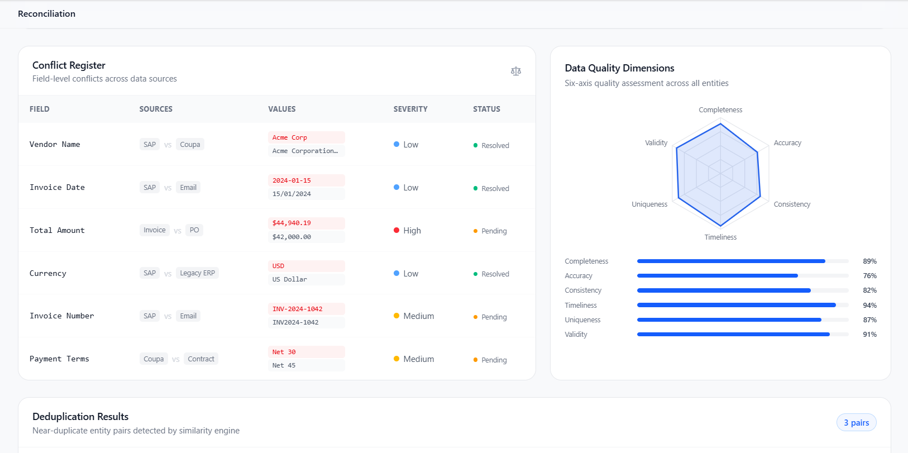Click the Completeness radar axis label
Viewport: 908px width, 453px height.
(720, 109)
